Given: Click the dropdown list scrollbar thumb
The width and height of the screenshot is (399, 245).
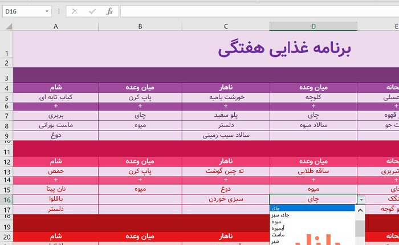Looking at the screenshot, I should [x=360, y=228].
